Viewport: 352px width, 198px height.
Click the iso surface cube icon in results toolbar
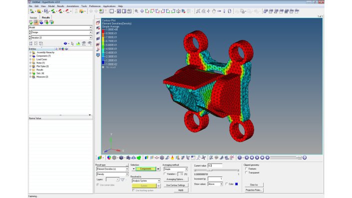click(121, 158)
